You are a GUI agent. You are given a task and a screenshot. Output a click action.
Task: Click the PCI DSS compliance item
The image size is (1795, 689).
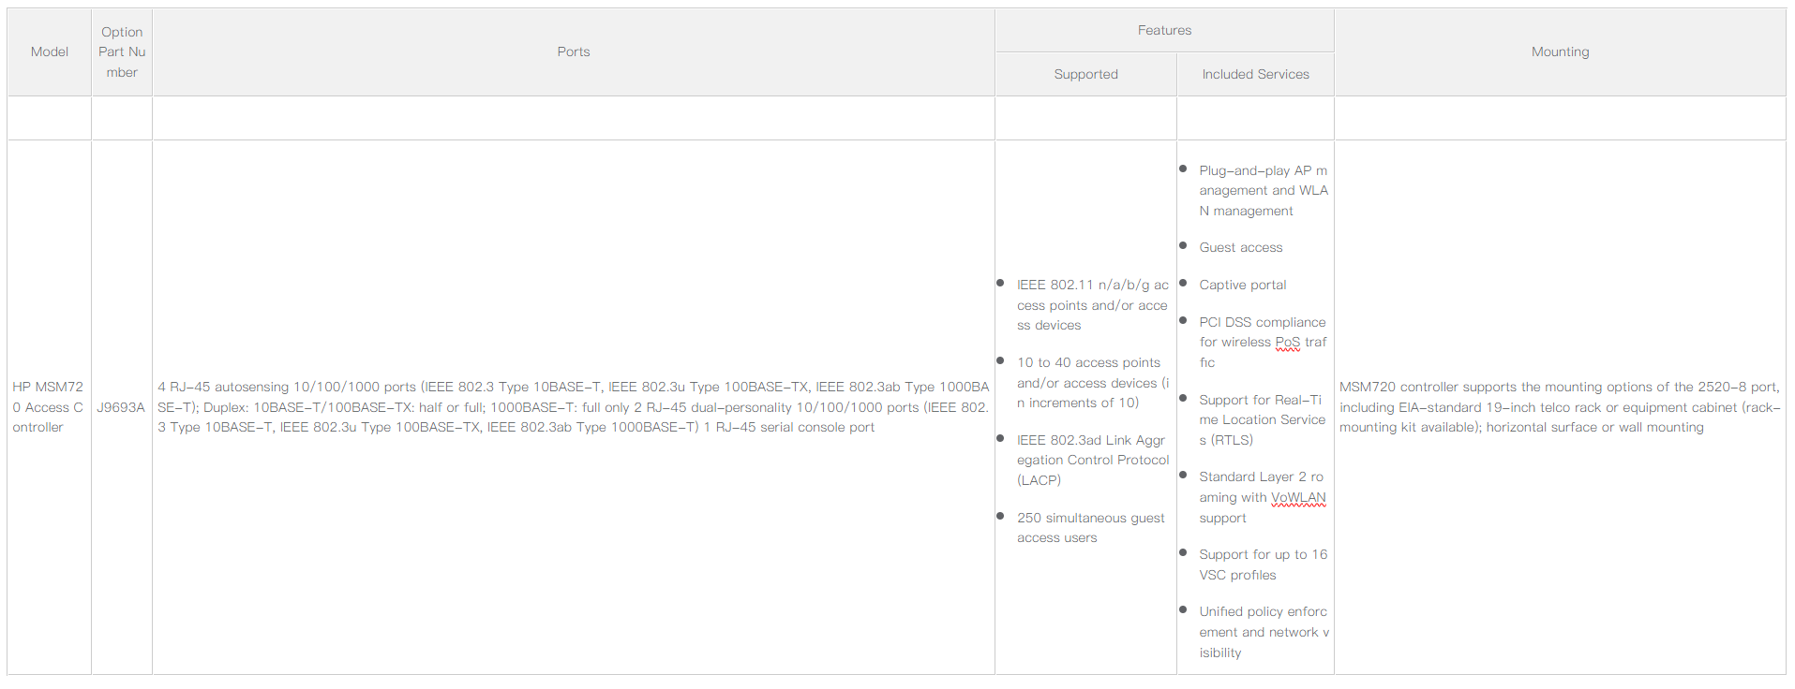click(x=1263, y=342)
